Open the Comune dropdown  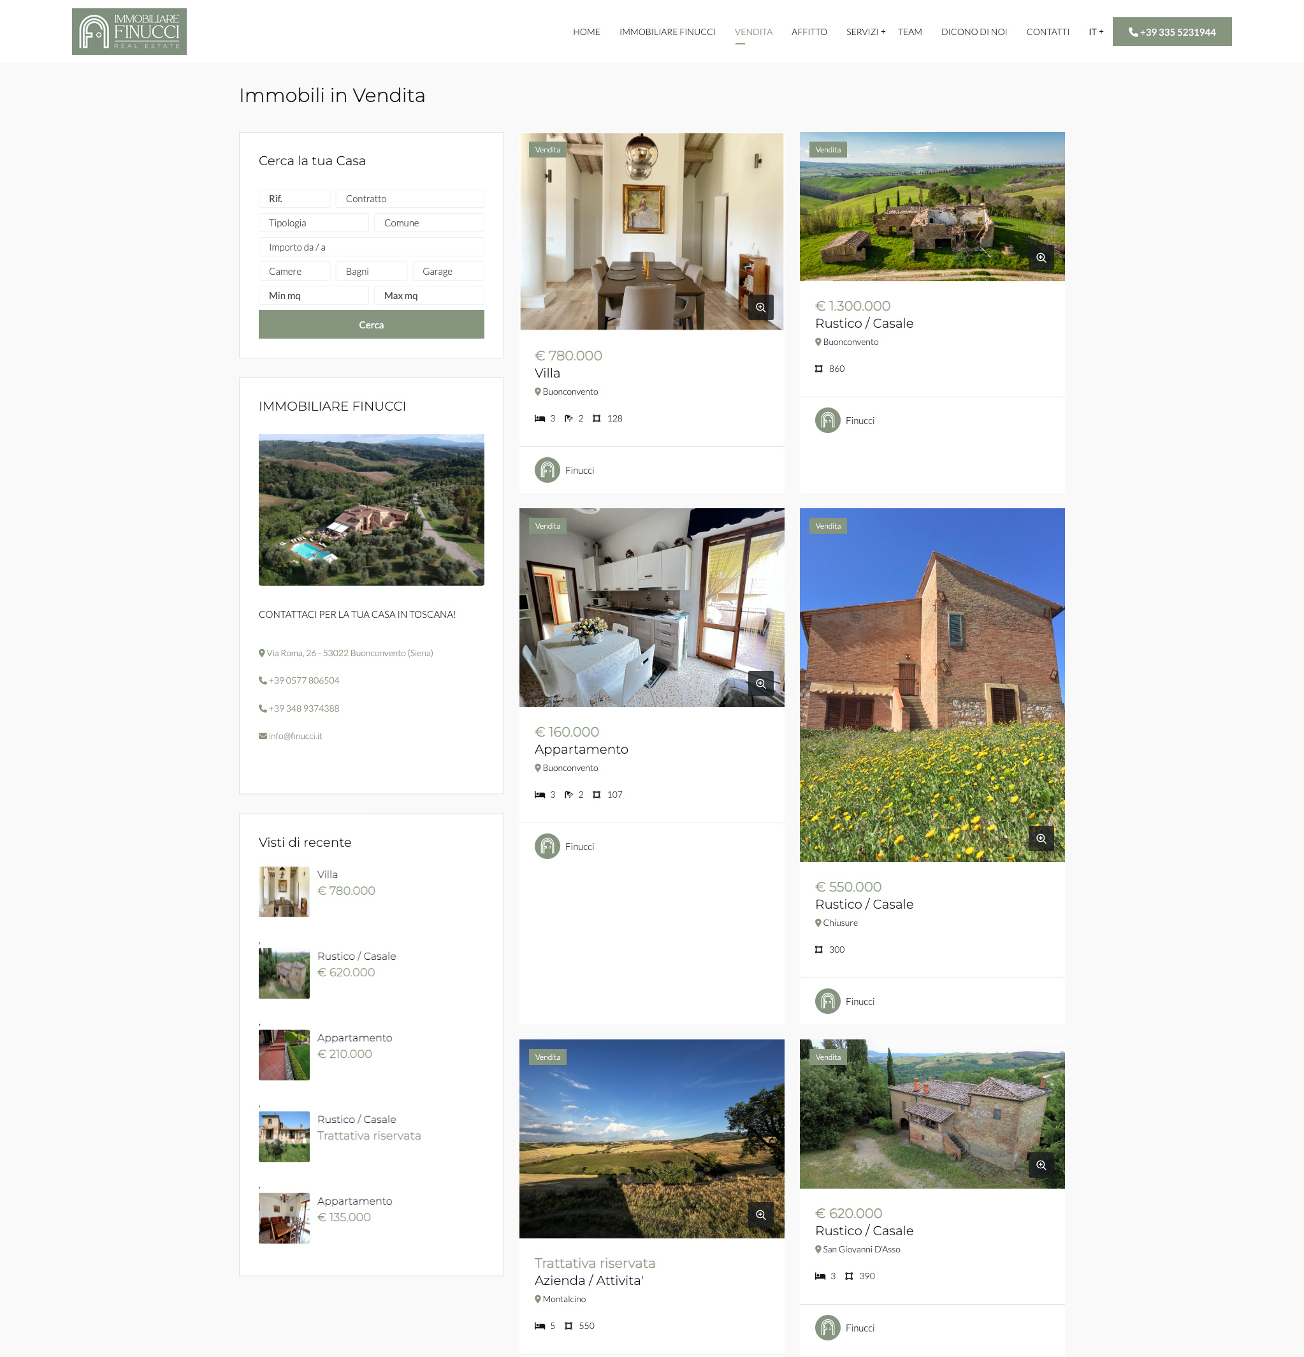coord(429,223)
